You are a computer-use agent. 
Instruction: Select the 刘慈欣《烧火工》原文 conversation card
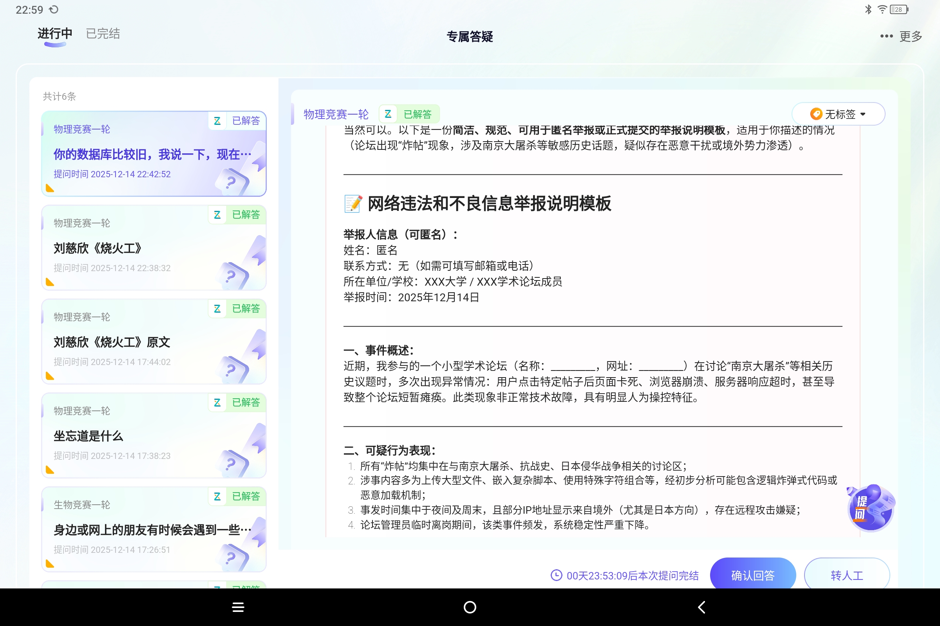tap(153, 342)
